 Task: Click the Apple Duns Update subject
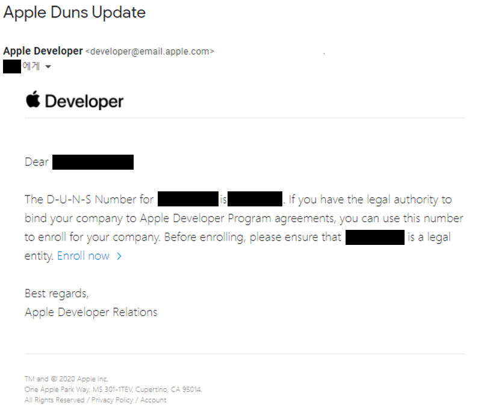(x=75, y=13)
